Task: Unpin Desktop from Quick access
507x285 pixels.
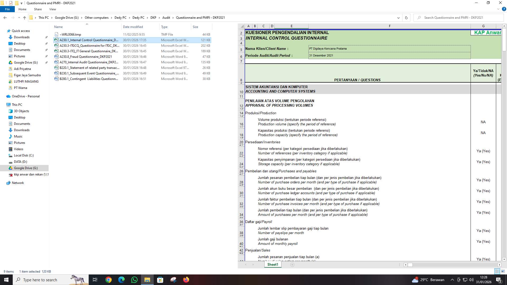Action: (46, 44)
